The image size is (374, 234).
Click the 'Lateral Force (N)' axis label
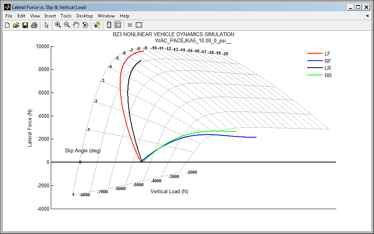click(x=29, y=128)
